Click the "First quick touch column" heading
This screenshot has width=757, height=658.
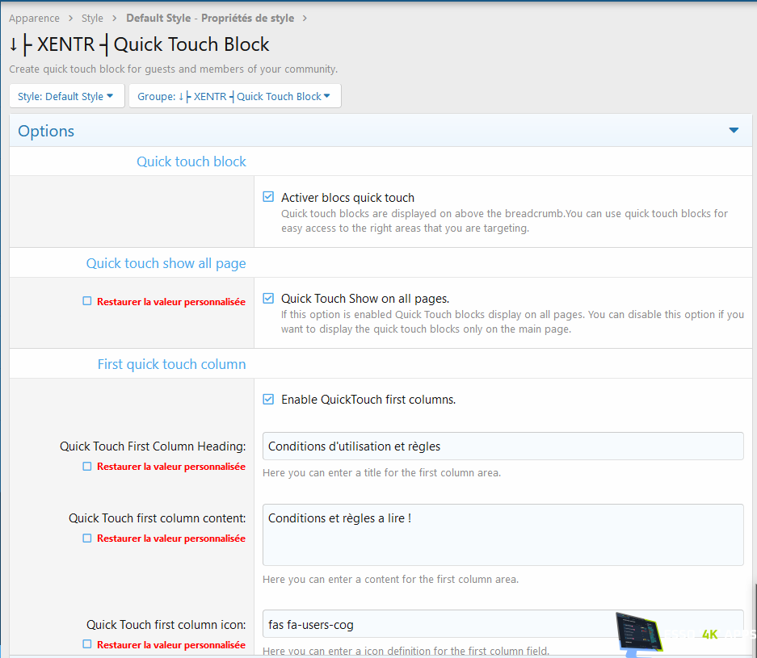click(x=171, y=363)
